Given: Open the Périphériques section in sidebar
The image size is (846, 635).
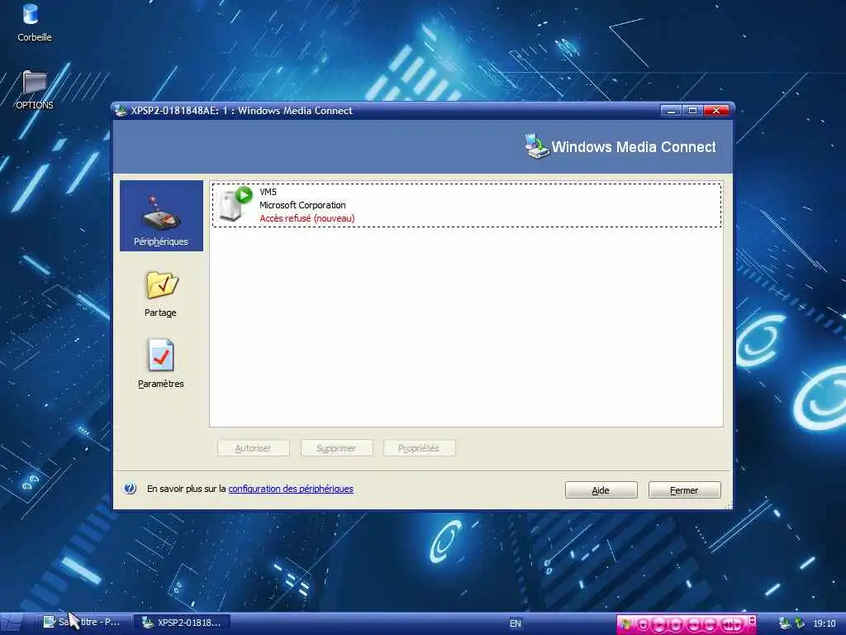Looking at the screenshot, I should [161, 216].
